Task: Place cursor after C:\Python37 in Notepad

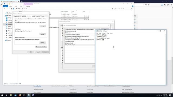Action: [x=104, y=40]
